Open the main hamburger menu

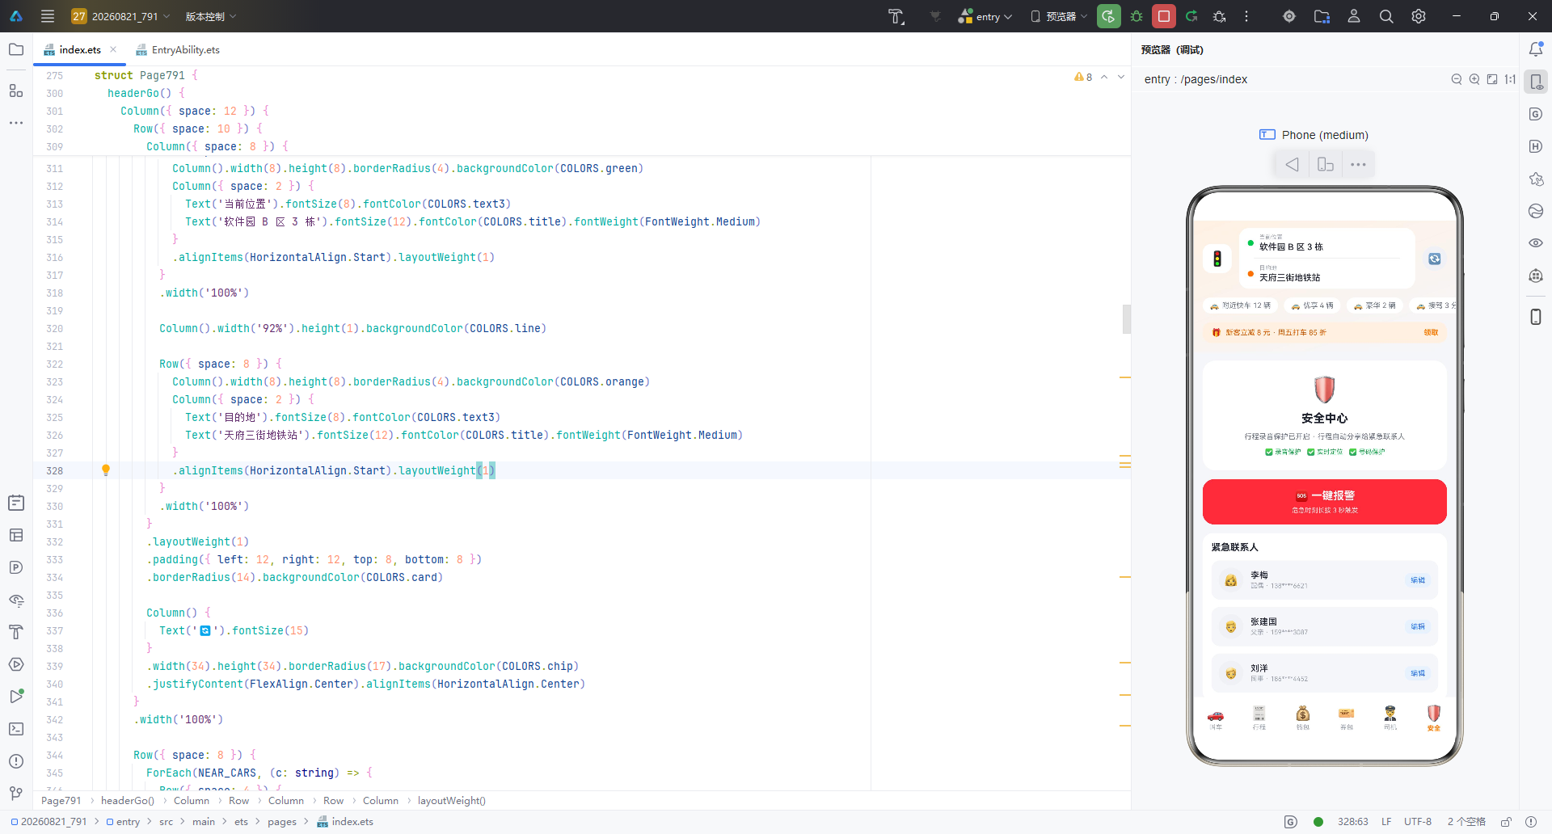click(48, 16)
